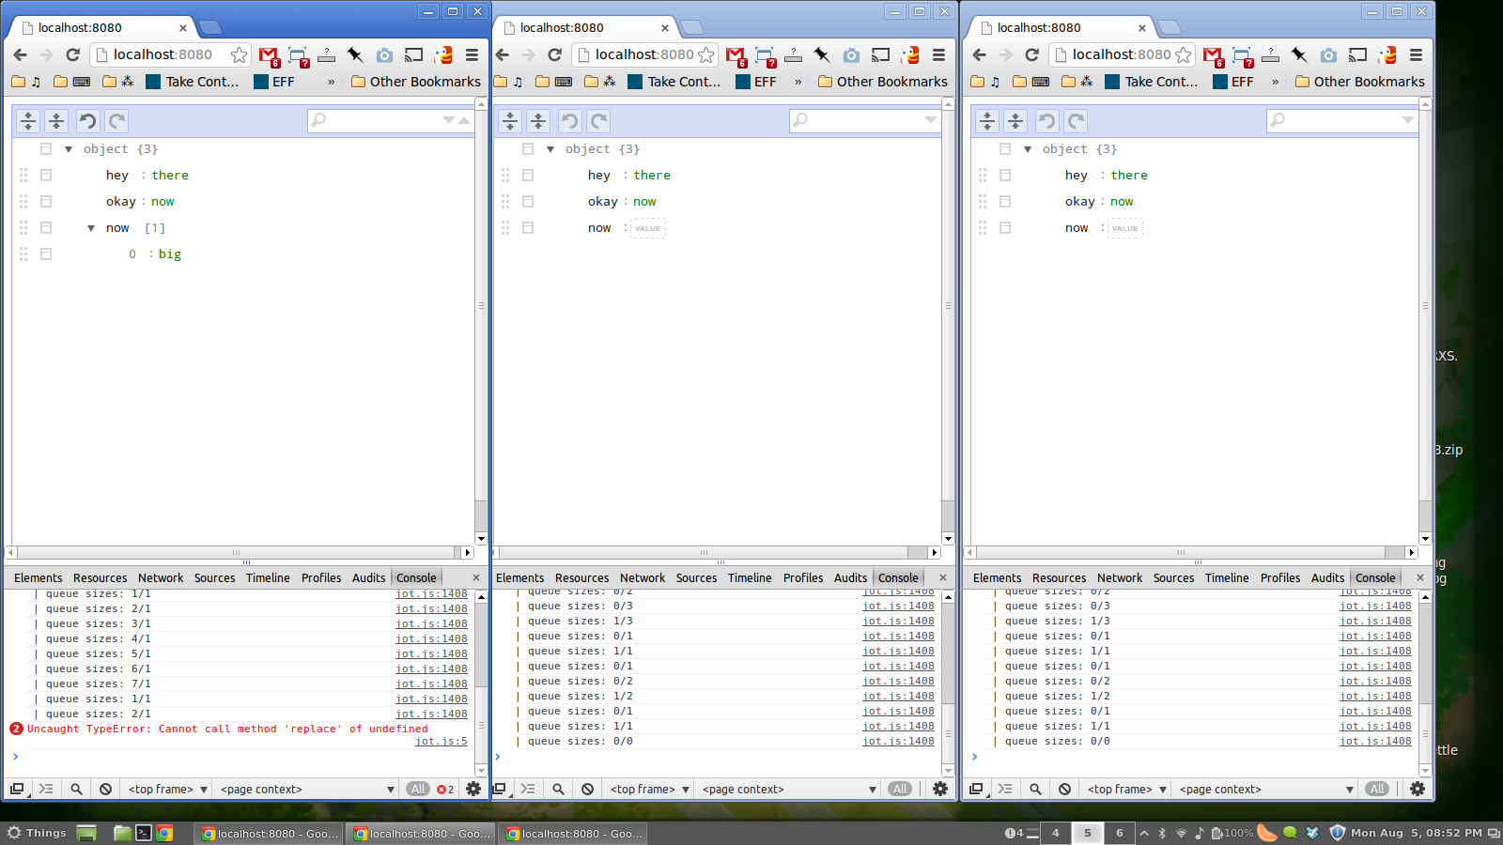
Task: Close DevTools panel in middle window
Action: click(943, 577)
